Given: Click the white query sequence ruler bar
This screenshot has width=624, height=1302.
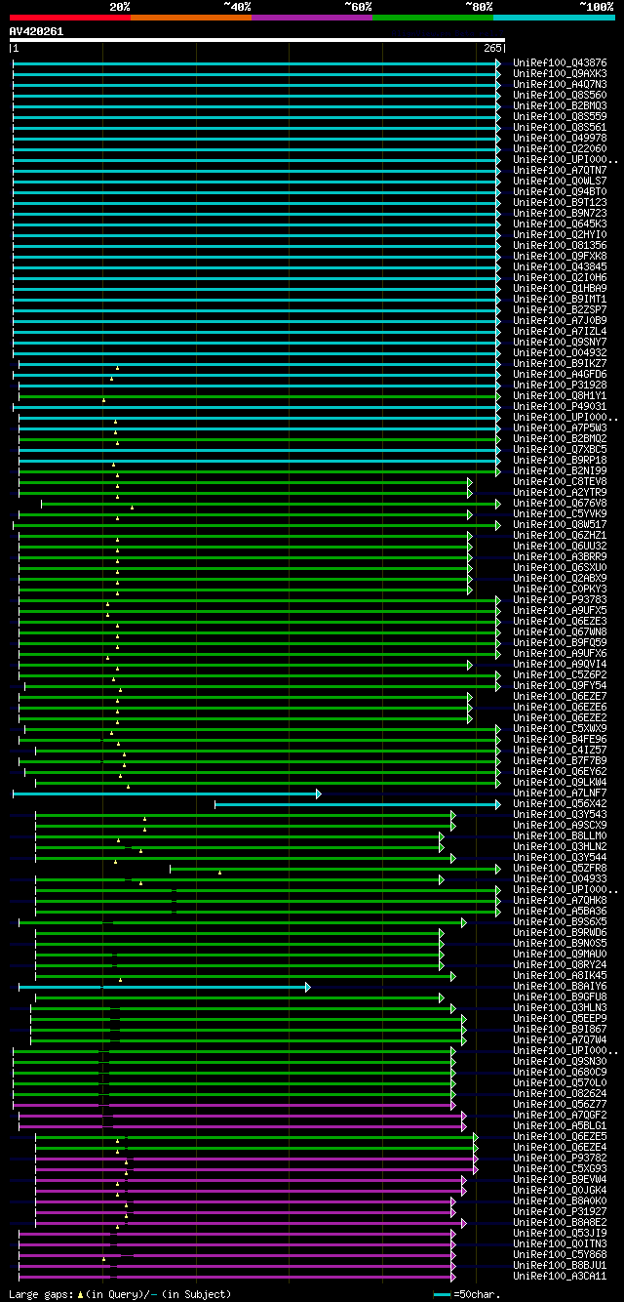Looking at the screenshot, I should 257,40.
